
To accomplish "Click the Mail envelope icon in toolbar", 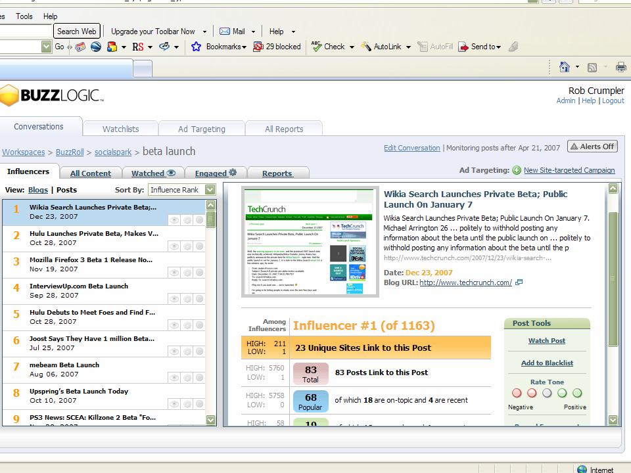I will (225, 31).
